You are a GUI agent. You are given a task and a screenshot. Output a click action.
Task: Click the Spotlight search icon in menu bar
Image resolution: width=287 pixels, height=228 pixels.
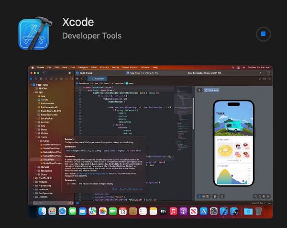[233, 68]
